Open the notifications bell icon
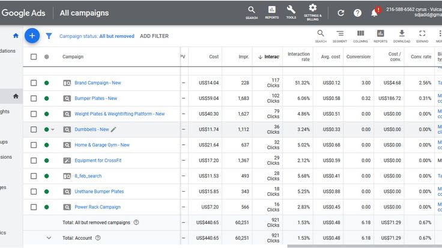Screen dimensions: 442x248 click(x=375, y=13)
